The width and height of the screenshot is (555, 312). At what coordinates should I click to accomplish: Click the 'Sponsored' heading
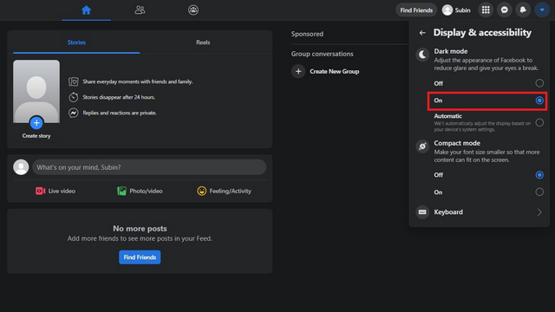[x=307, y=34]
